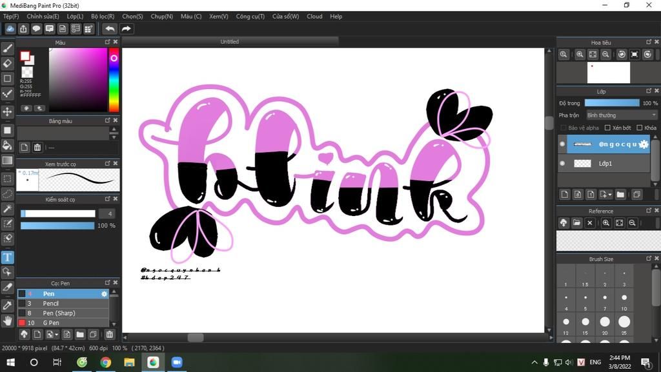The height and width of the screenshot is (372, 661).
Task: Select the Lasso tool
Action: (x=7, y=194)
